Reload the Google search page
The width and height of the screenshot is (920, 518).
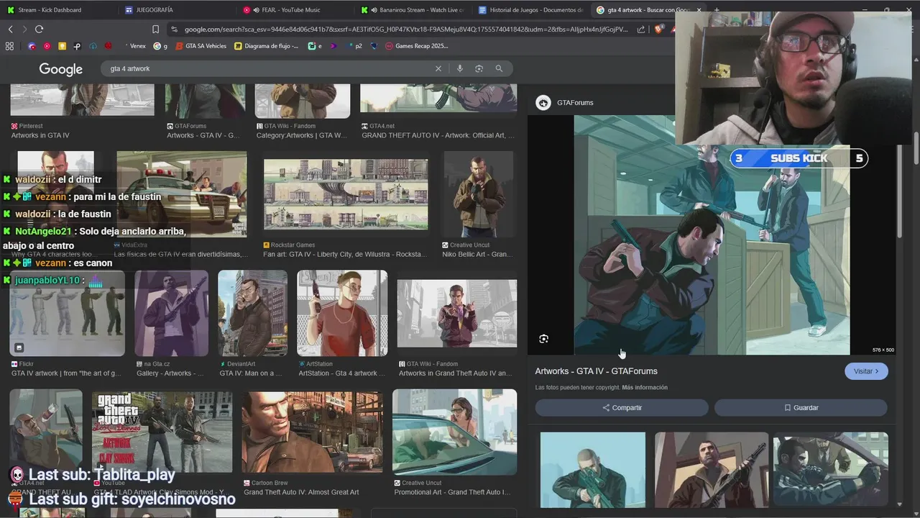tap(39, 29)
